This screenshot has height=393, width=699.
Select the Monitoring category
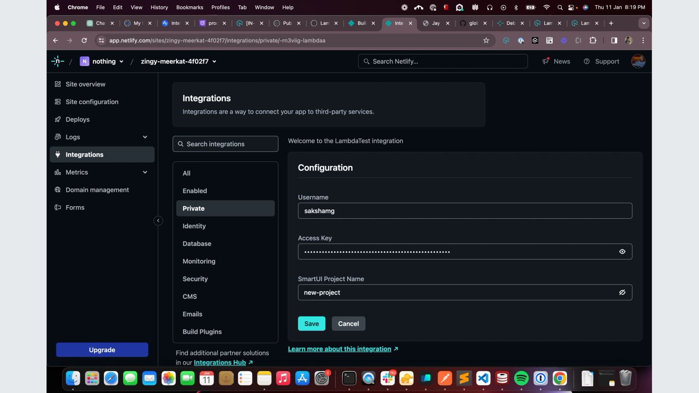coord(226,261)
